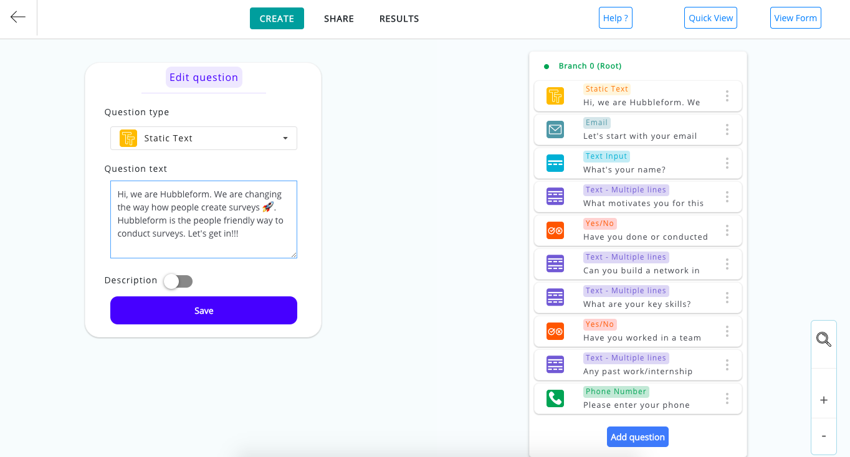Click the 'Text Input' type tag
Screen dimensions: 850x457
point(607,156)
